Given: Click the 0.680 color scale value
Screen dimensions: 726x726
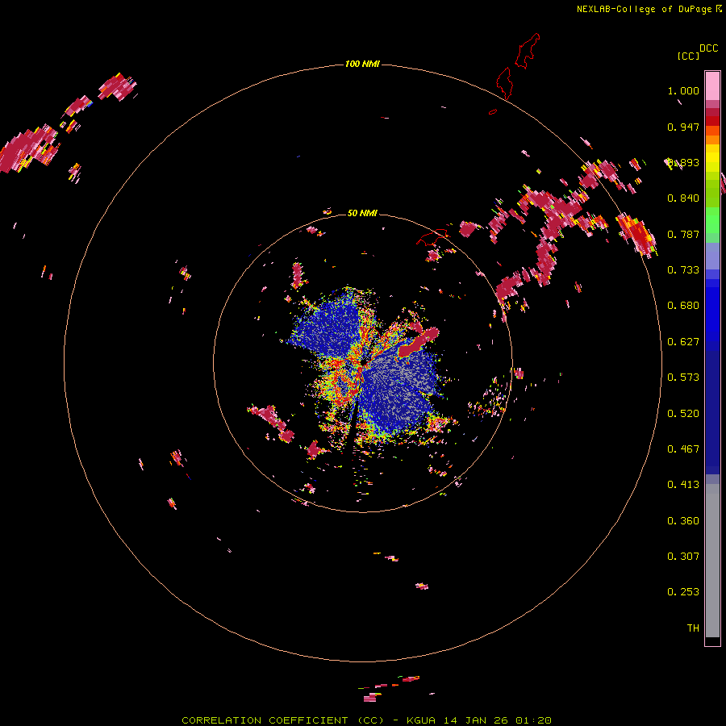Looking at the screenshot, I should click(683, 306).
